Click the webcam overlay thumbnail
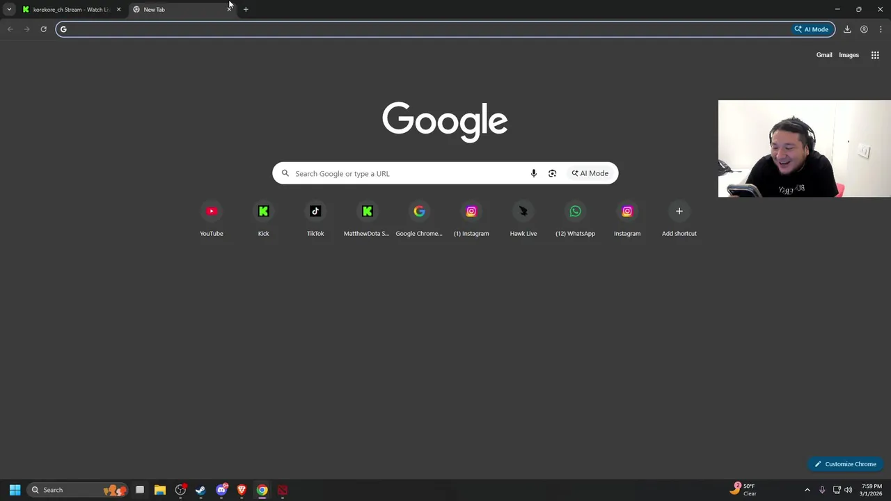The height and width of the screenshot is (501, 891). tap(804, 149)
